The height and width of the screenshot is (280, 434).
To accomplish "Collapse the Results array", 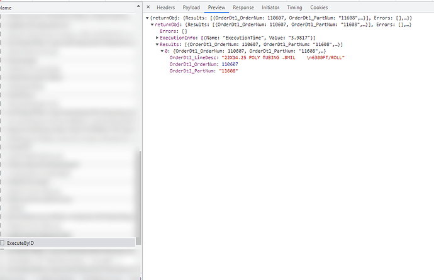I will (x=157, y=44).
